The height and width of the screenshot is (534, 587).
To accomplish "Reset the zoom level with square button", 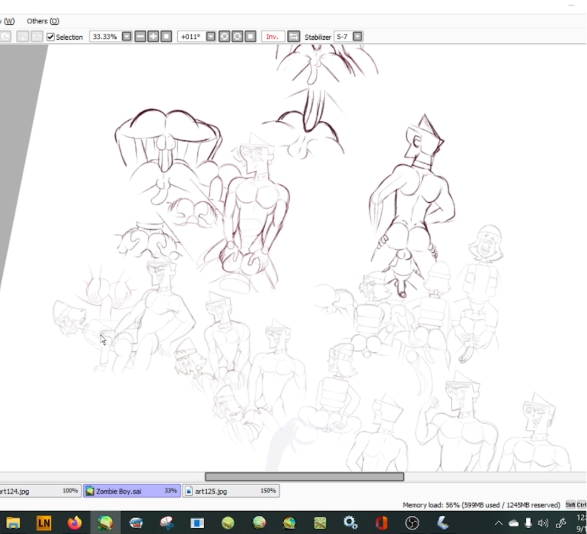I will [166, 36].
